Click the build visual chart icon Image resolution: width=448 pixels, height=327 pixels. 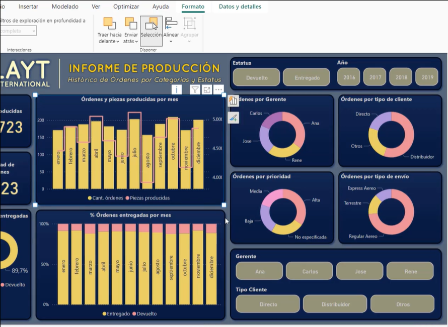[233, 101]
